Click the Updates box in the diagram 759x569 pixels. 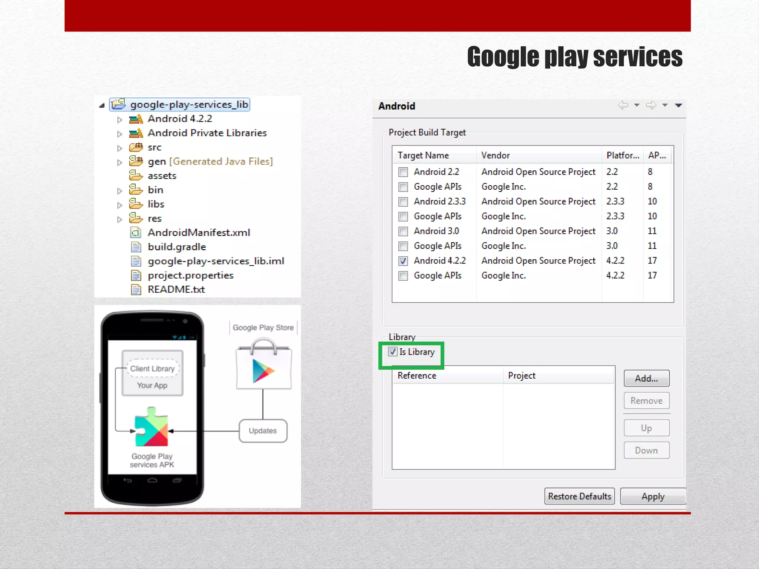coord(263,431)
